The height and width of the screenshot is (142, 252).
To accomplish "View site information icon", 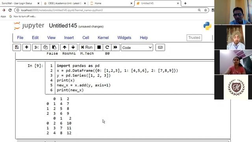I will [18, 10].
